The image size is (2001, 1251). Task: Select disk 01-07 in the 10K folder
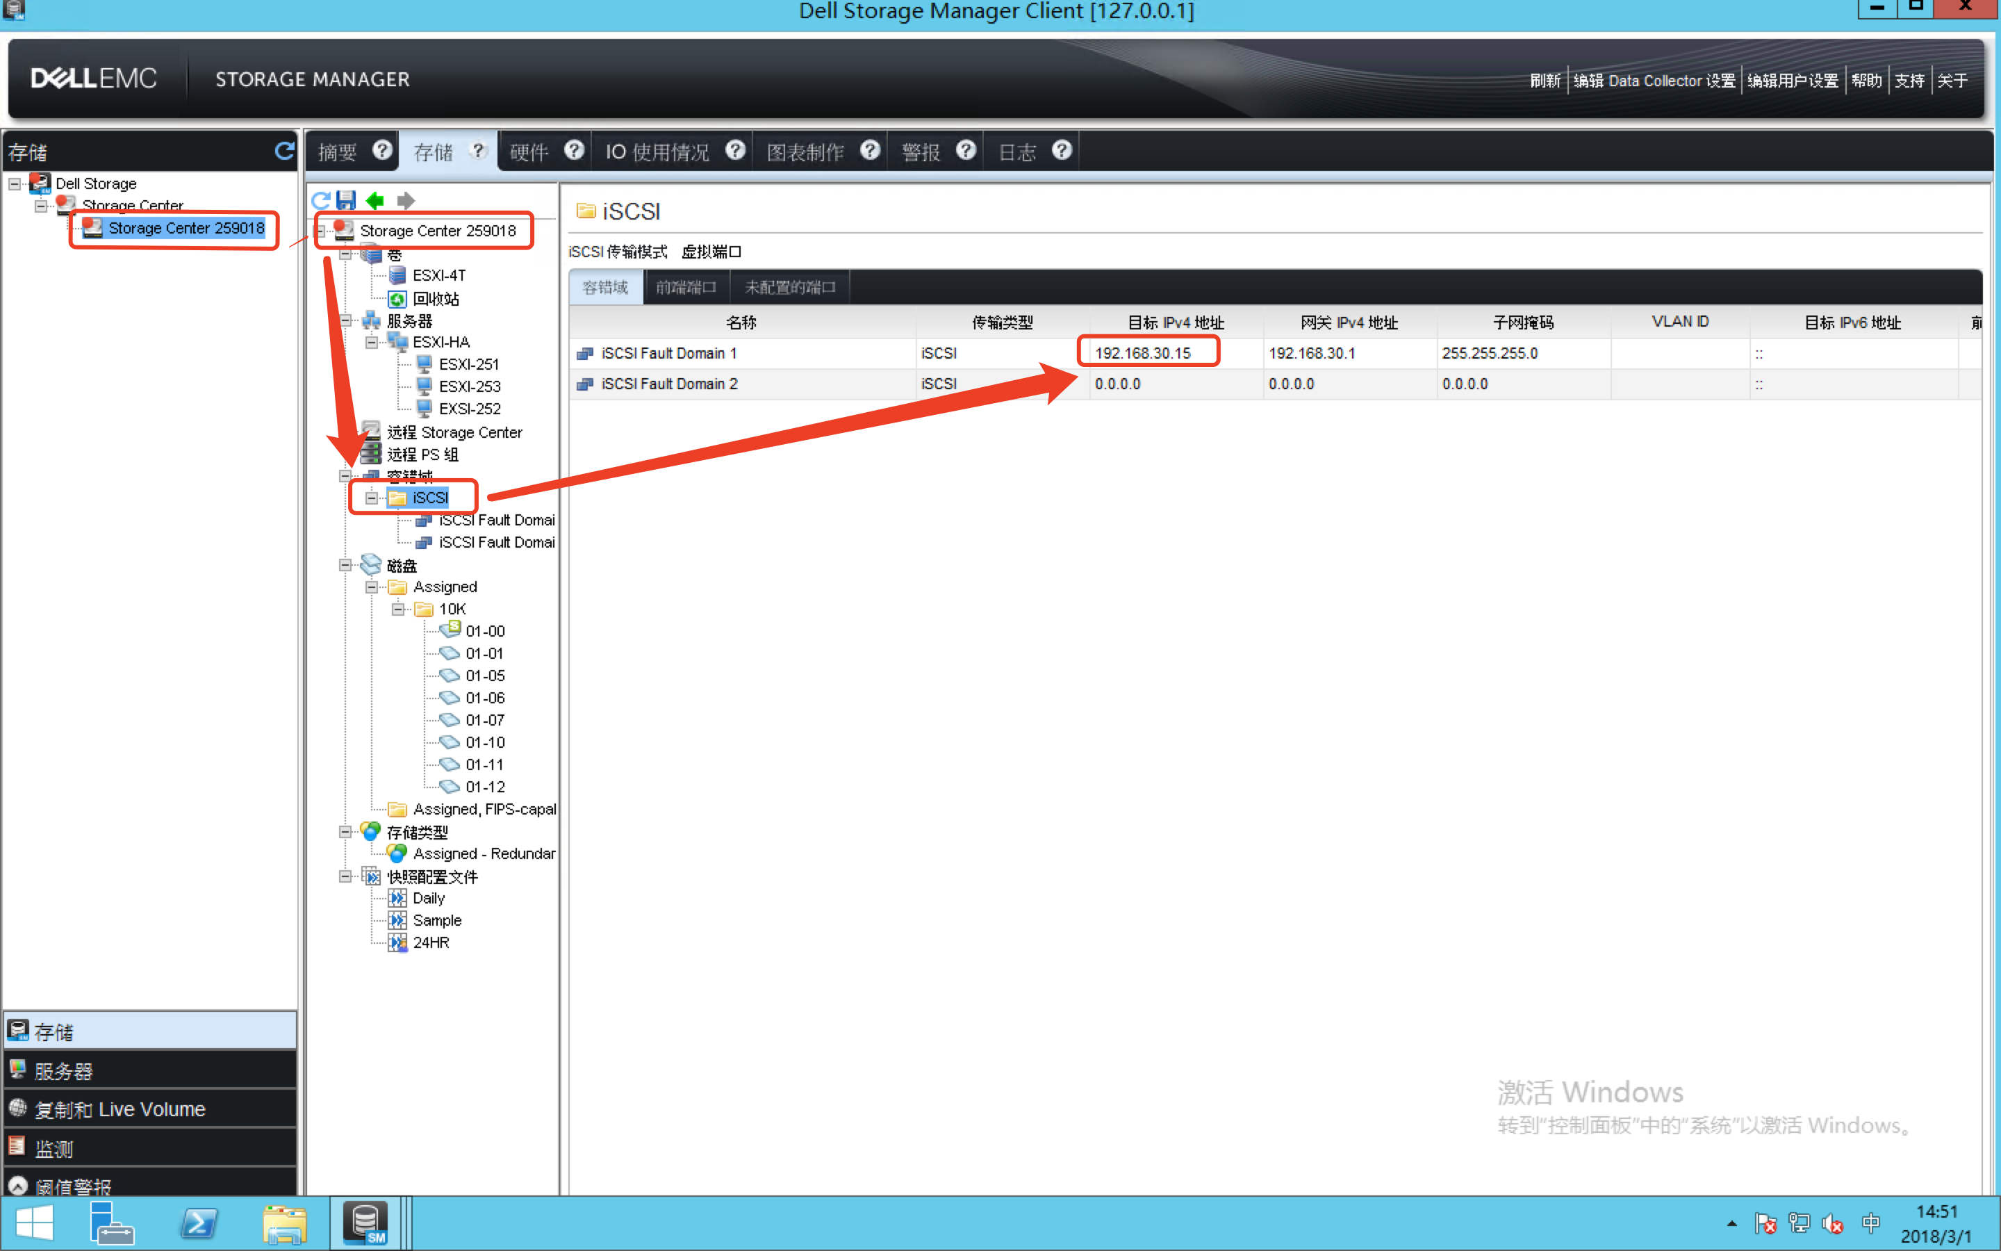484,721
